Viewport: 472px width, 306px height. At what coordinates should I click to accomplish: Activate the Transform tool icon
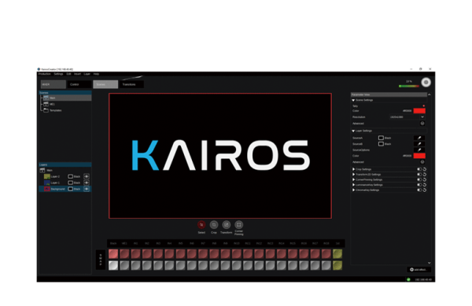tap(226, 225)
